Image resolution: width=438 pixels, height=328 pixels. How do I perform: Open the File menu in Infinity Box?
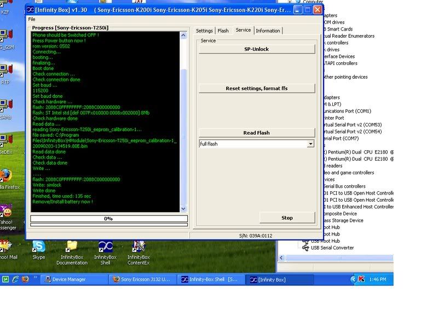(x=32, y=19)
